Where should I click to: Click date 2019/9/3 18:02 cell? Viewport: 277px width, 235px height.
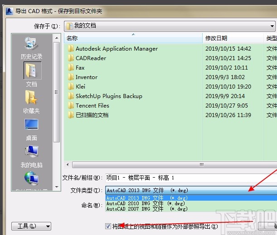click(x=225, y=77)
